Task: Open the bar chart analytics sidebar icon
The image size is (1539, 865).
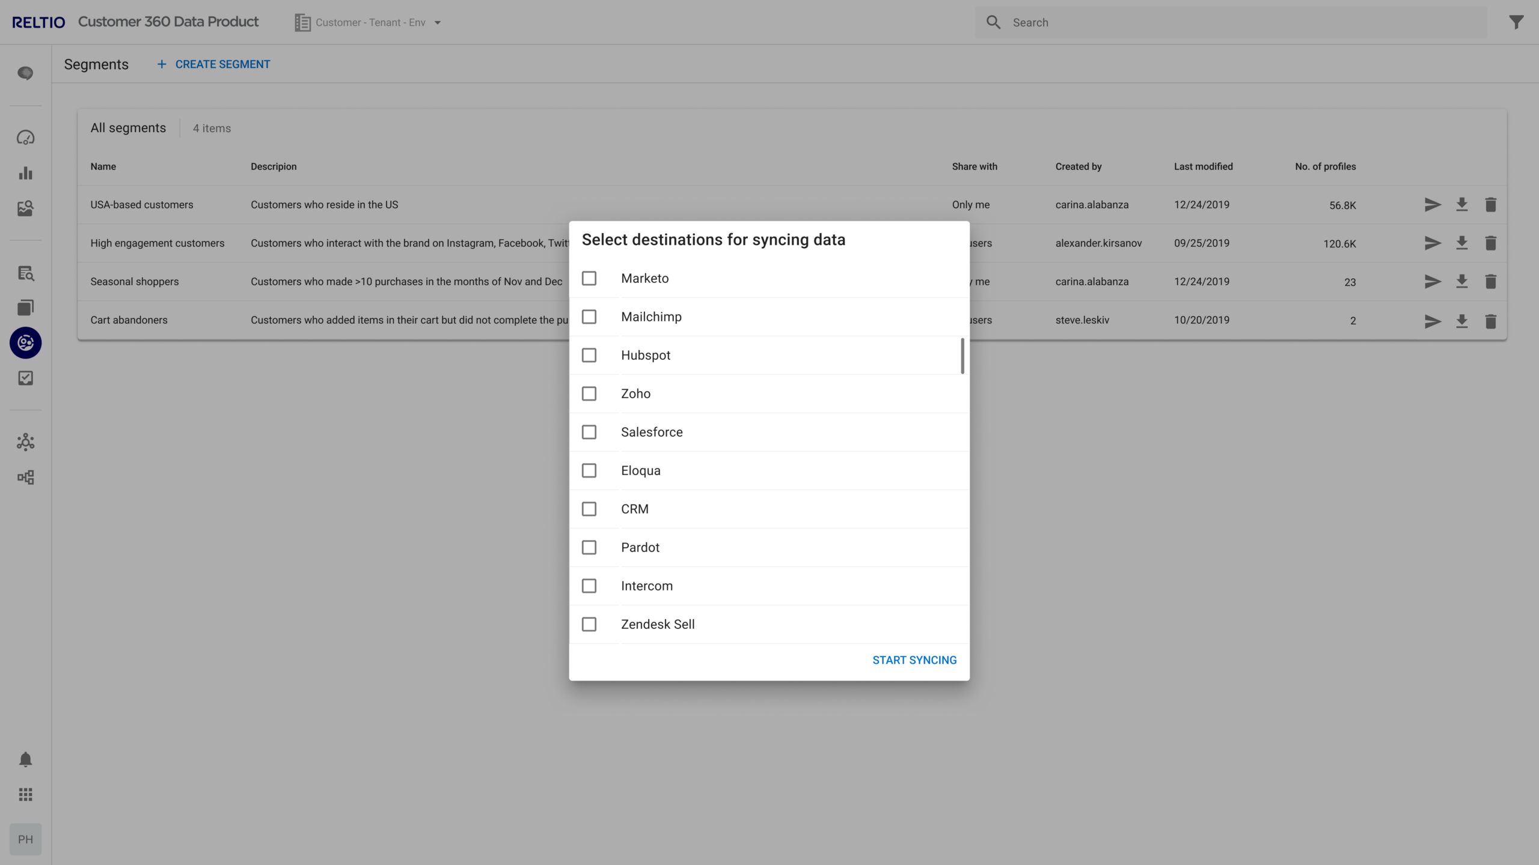Action: click(25, 173)
